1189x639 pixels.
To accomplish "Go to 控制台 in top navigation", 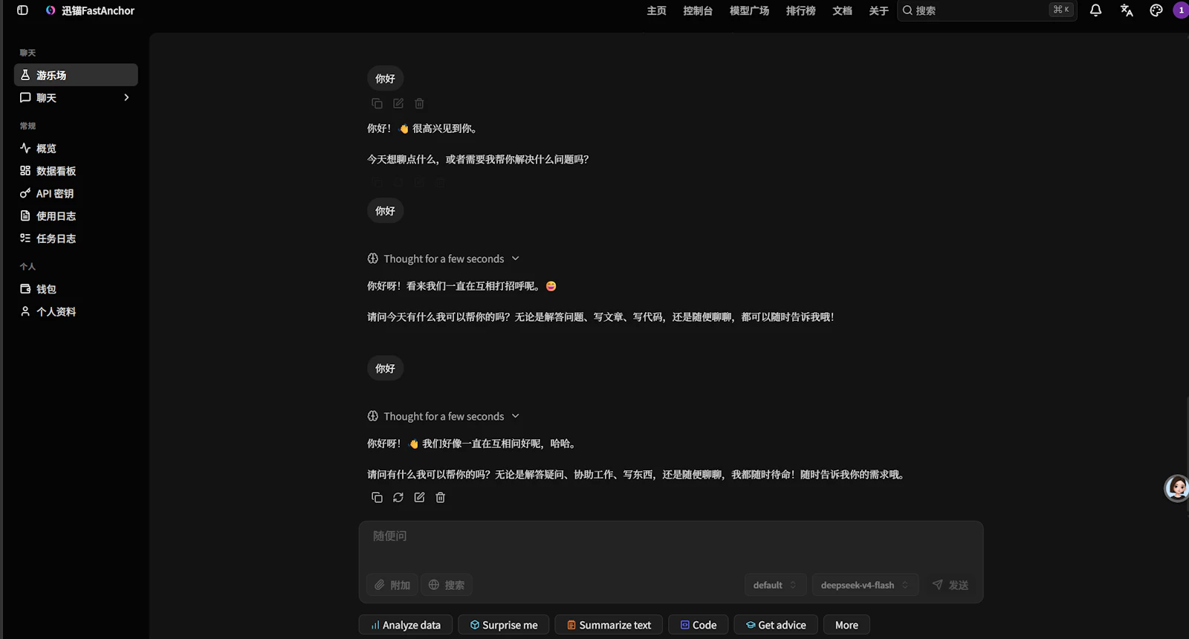I will click(x=698, y=10).
